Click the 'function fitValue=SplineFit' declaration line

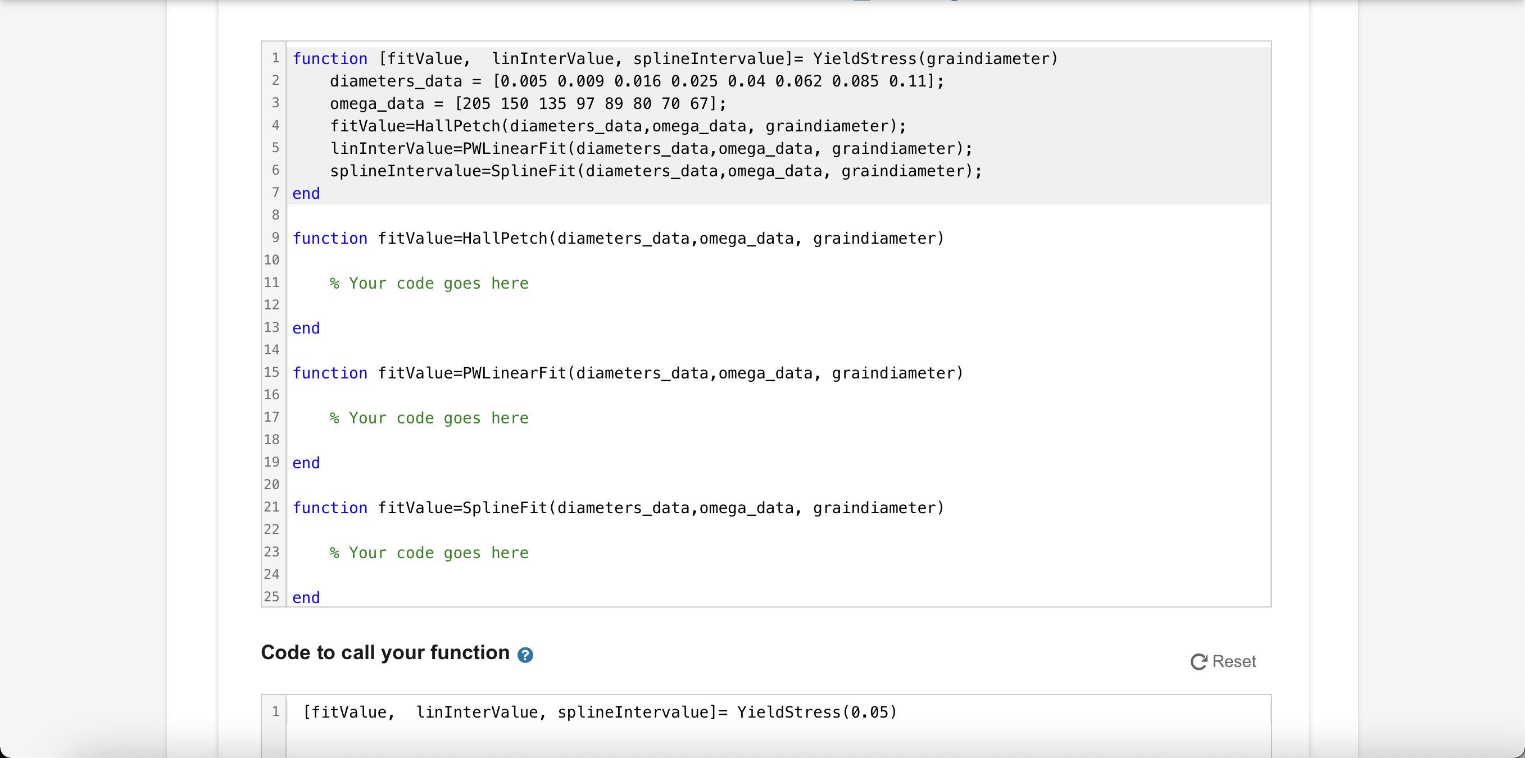tap(618, 508)
